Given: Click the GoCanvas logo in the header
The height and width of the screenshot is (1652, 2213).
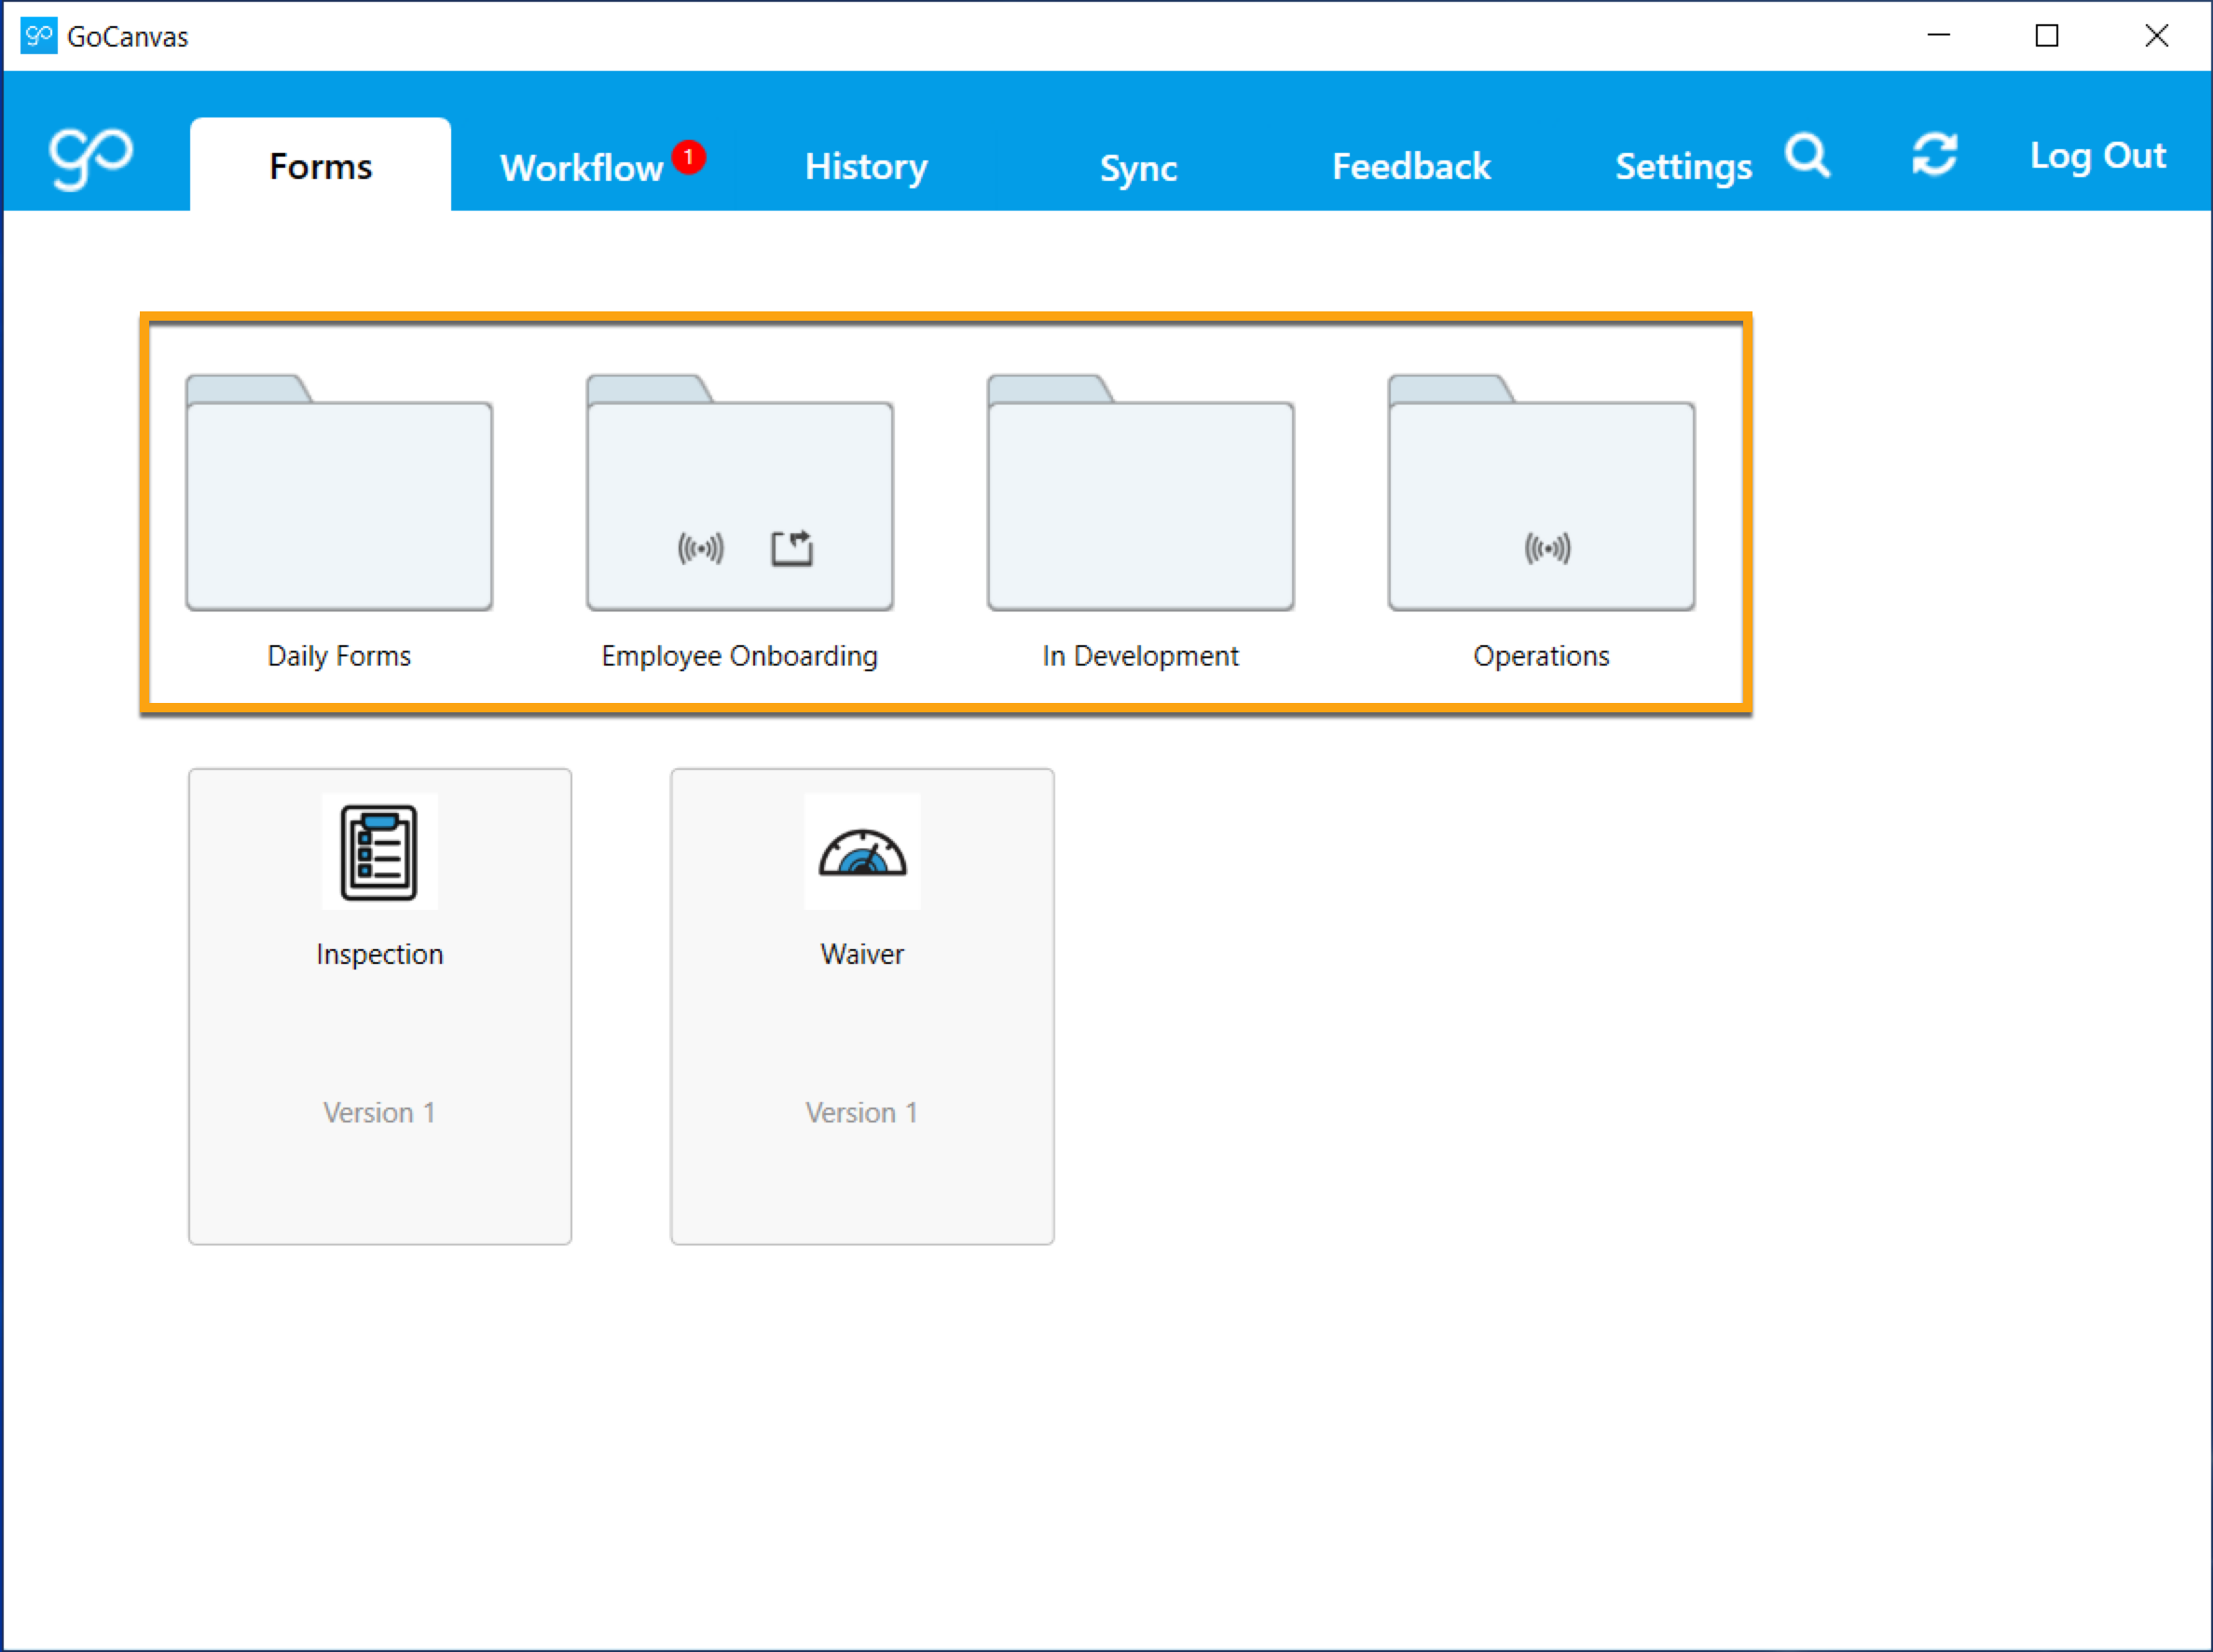Looking at the screenshot, I should pos(91,158).
